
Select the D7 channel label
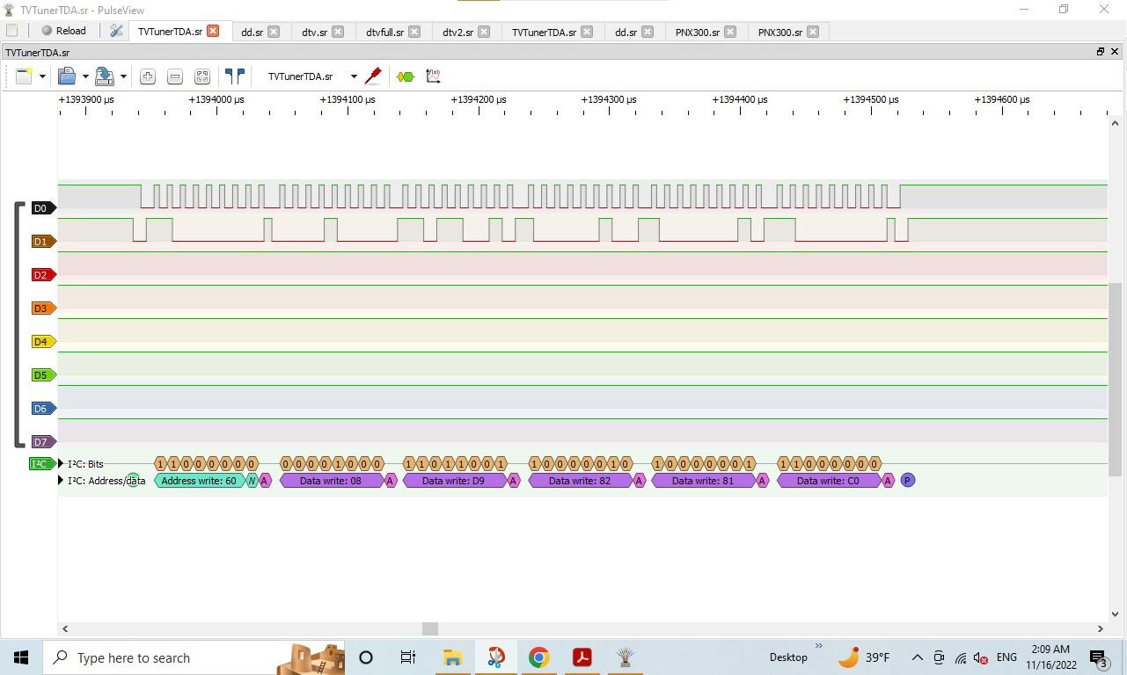43,442
